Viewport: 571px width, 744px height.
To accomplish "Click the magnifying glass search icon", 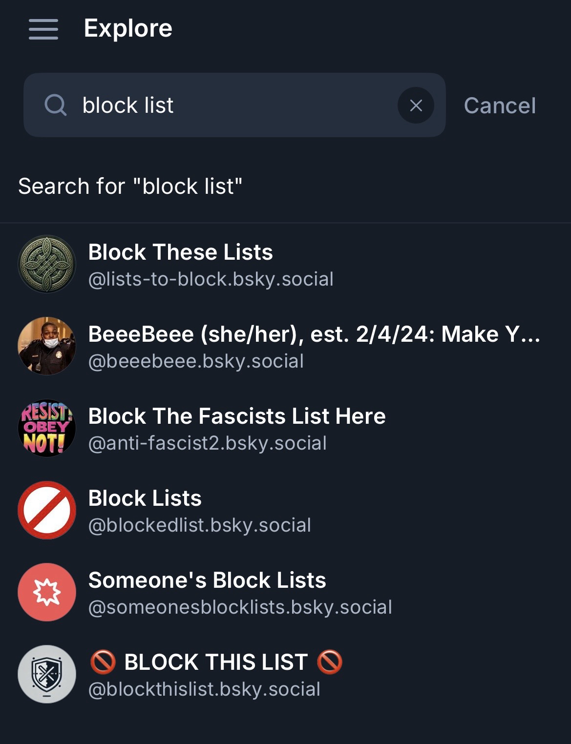I will click(x=56, y=105).
